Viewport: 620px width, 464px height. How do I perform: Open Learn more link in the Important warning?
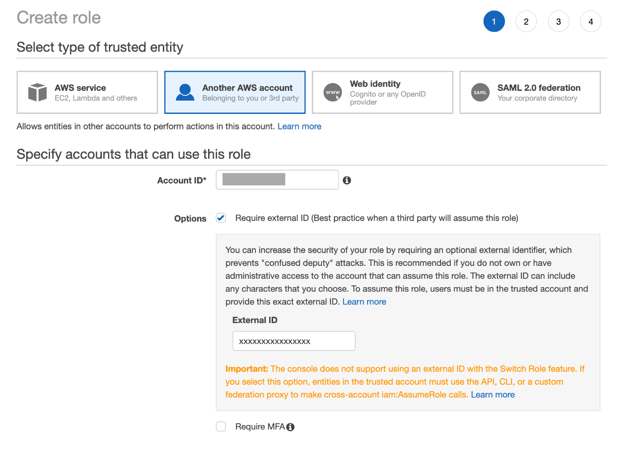492,395
